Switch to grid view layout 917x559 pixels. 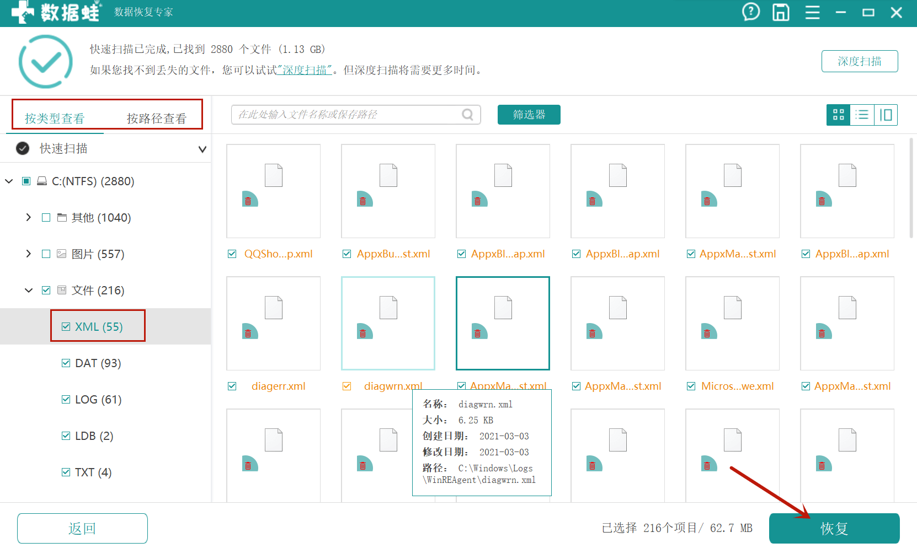[x=839, y=115]
